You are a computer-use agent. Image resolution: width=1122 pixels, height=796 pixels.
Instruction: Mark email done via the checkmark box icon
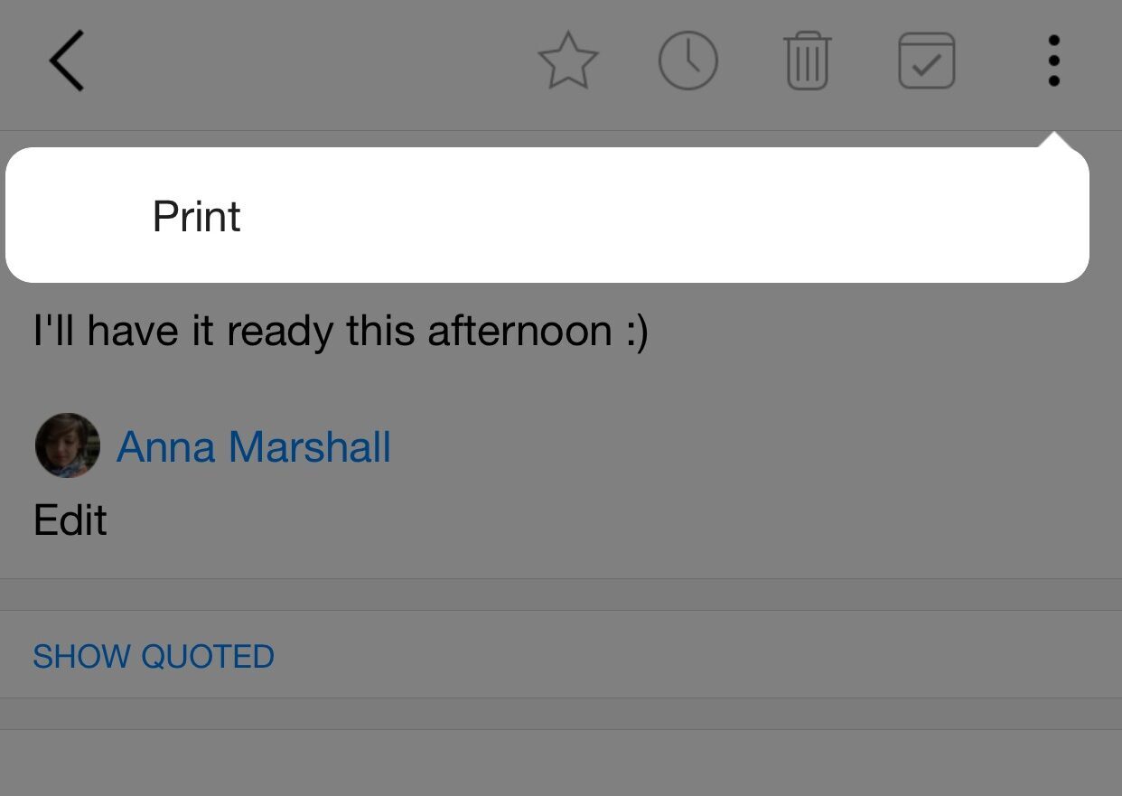[927, 61]
